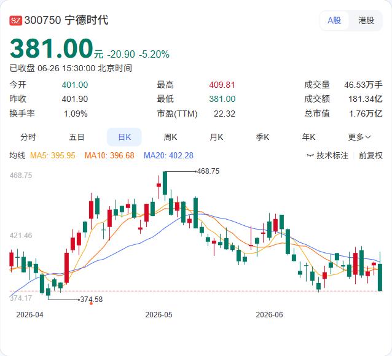Click the 2026-05 date axis label

[159, 314]
